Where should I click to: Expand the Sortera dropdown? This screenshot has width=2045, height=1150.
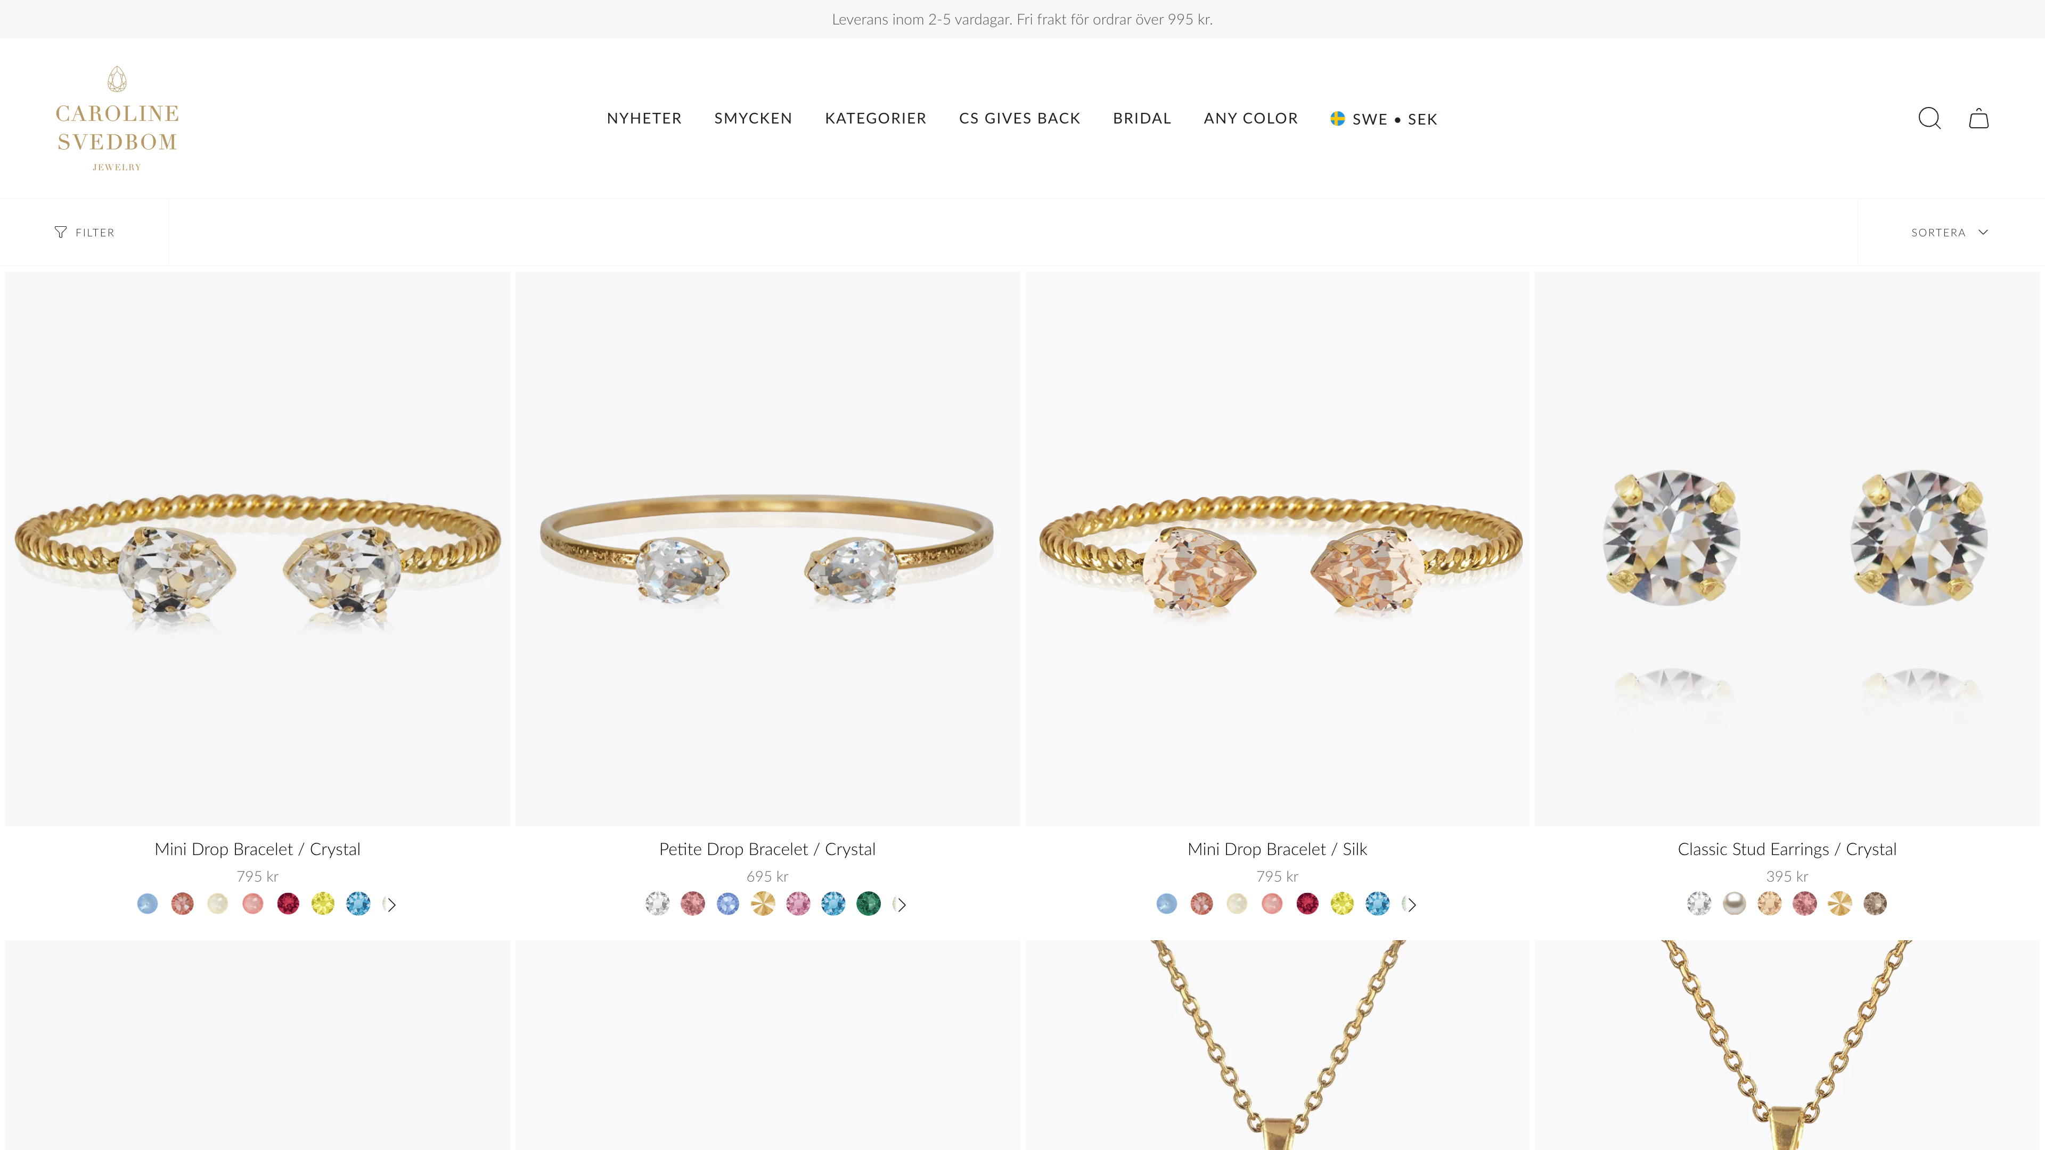point(1950,233)
